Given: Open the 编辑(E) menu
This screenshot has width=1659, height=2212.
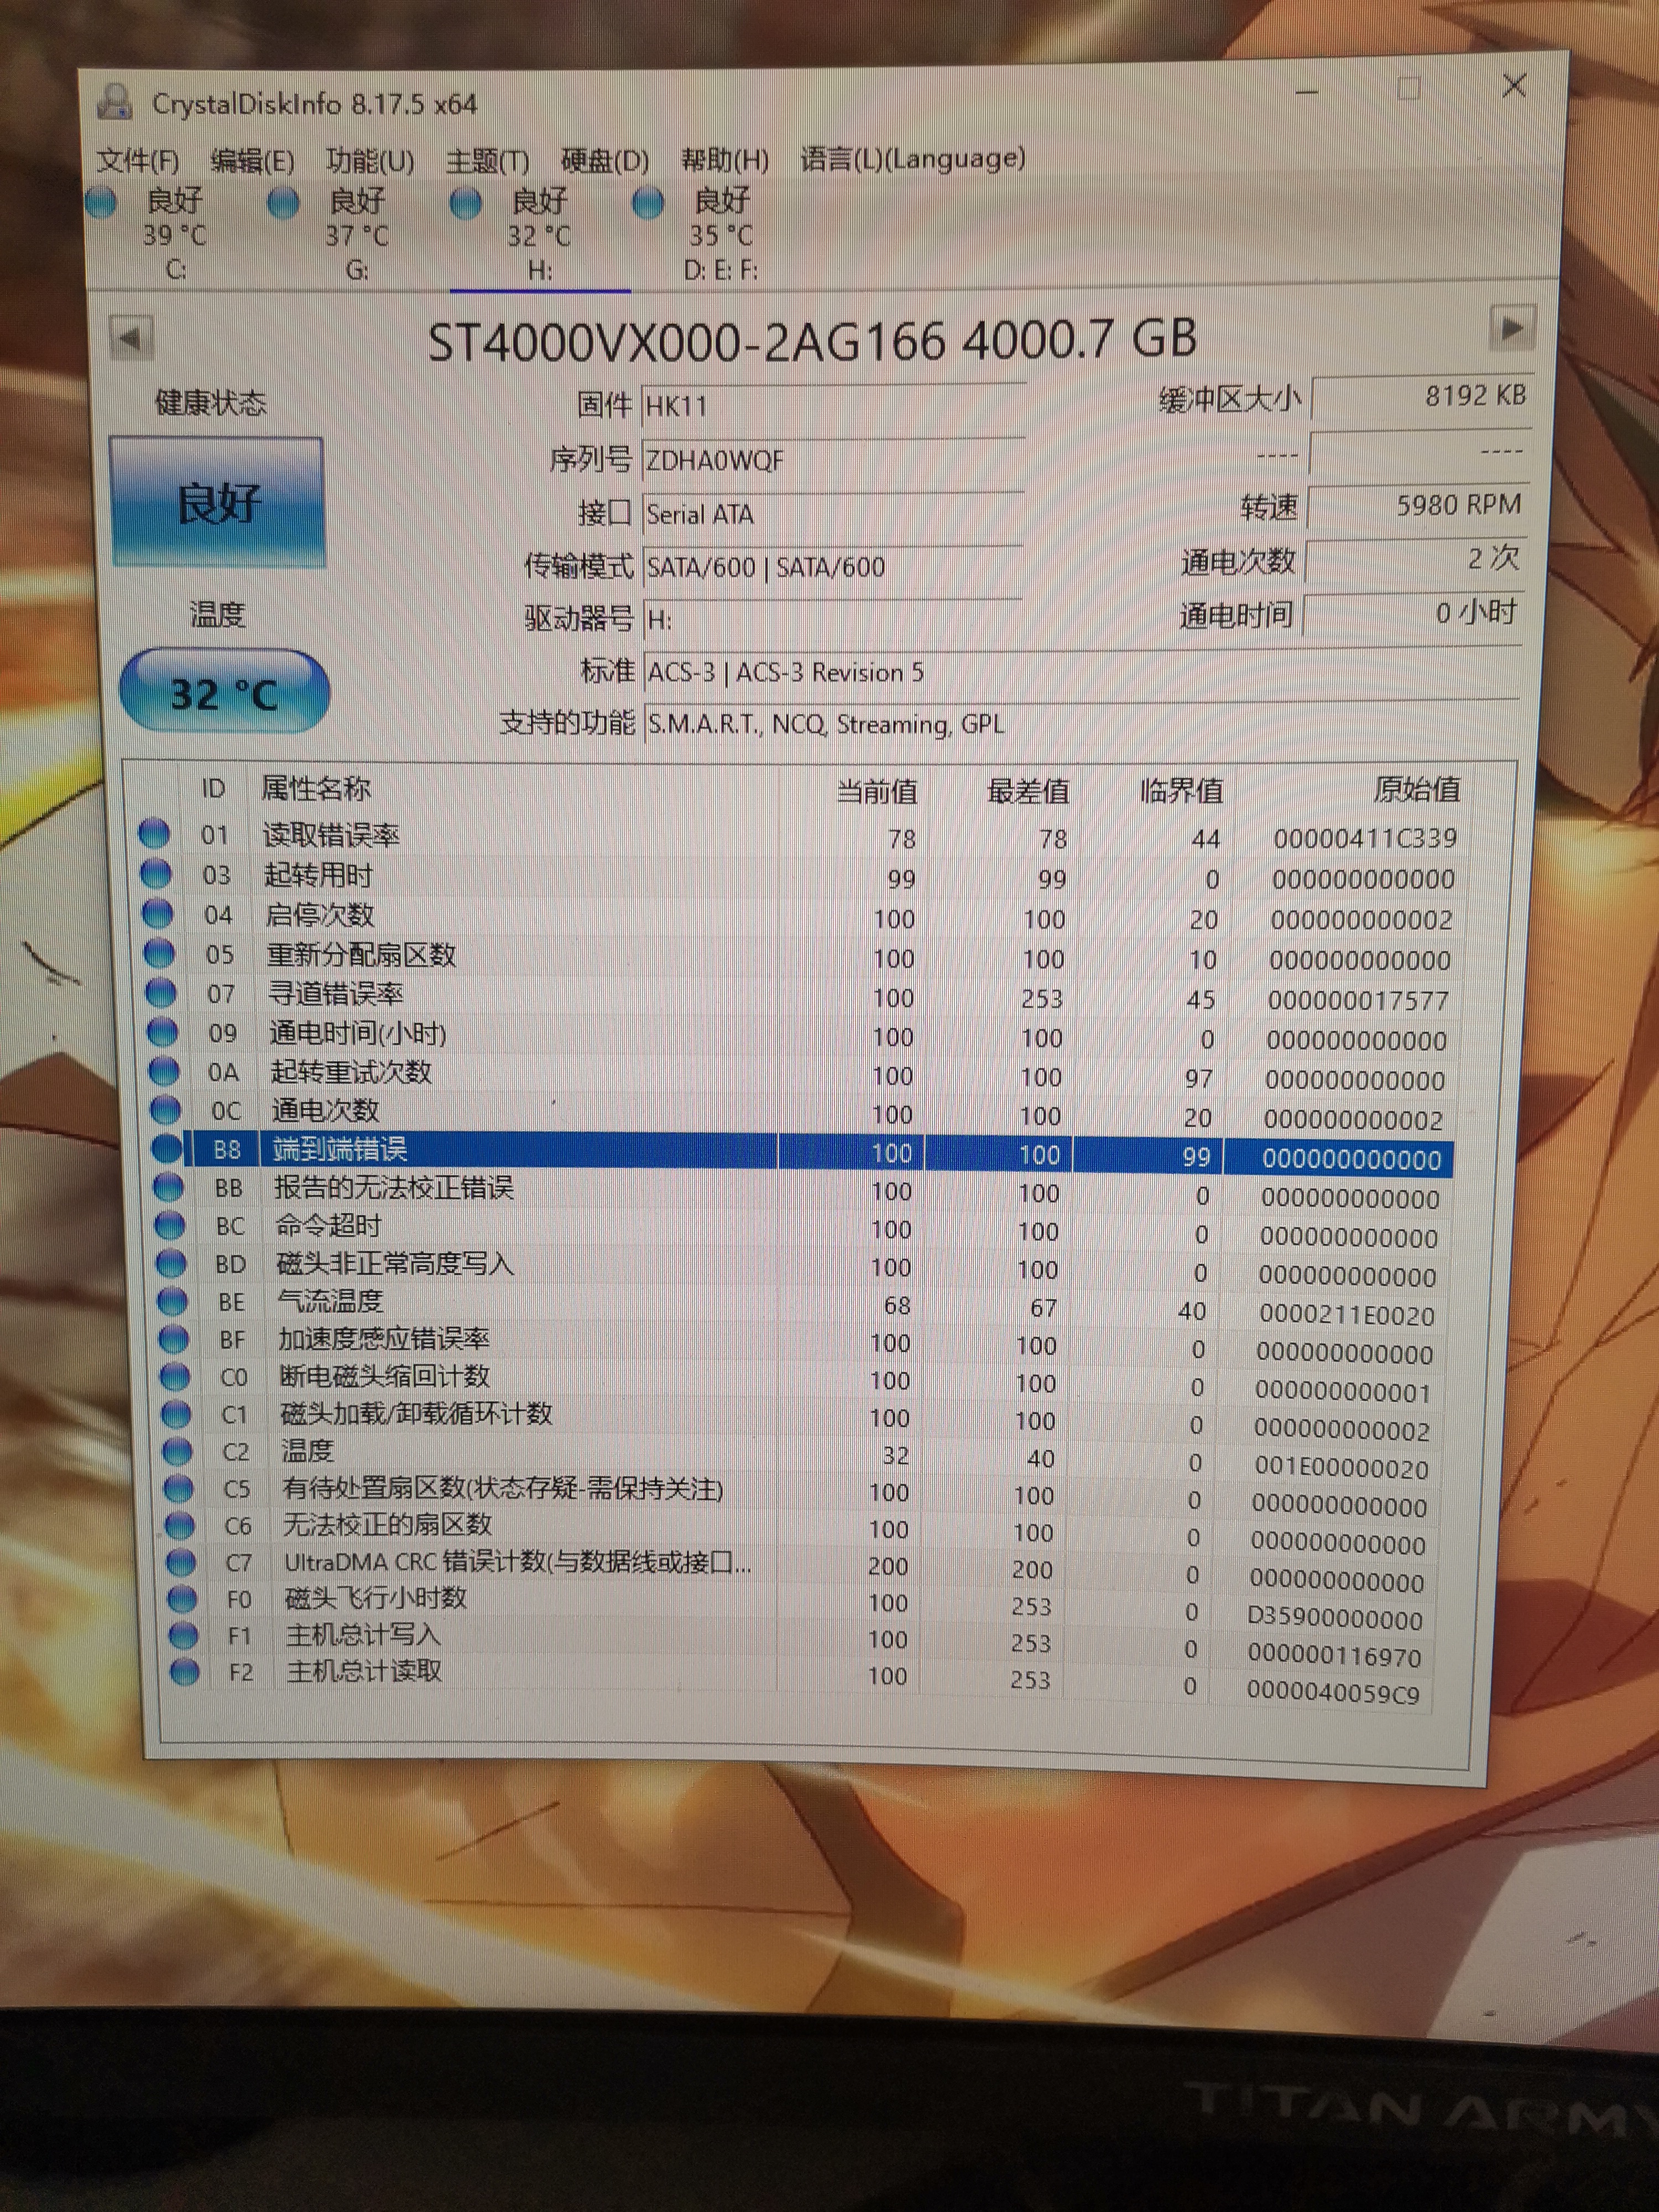Looking at the screenshot, I should [253, 161].
